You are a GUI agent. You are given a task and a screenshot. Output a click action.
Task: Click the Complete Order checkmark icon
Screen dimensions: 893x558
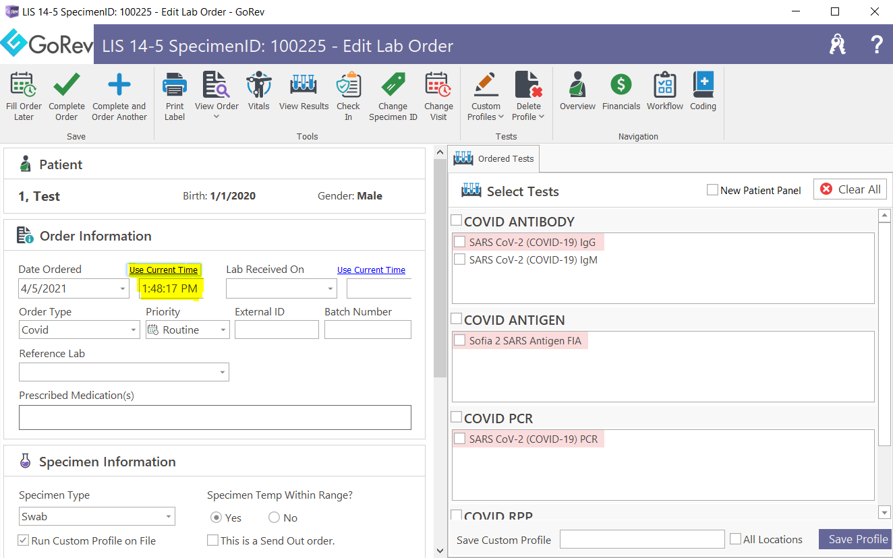(67, 85)
